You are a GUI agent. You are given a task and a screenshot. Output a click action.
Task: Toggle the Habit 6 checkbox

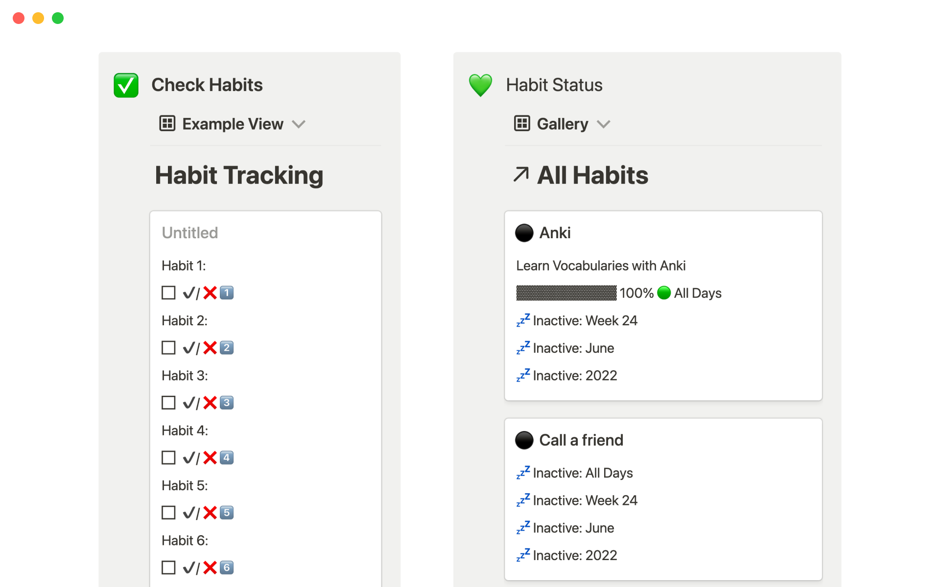(x=168, y=567)
